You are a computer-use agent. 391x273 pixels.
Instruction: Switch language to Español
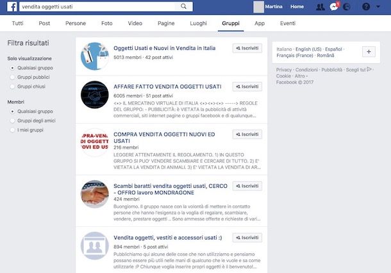click(333, 49)
